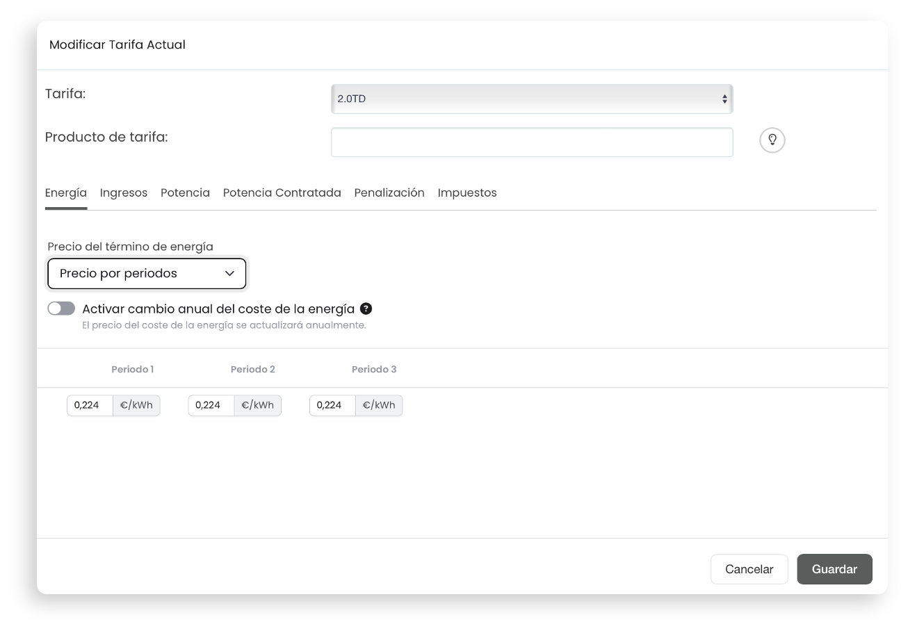Select the Potencia Contratada tab
The image size is (908, 631).
282,192
